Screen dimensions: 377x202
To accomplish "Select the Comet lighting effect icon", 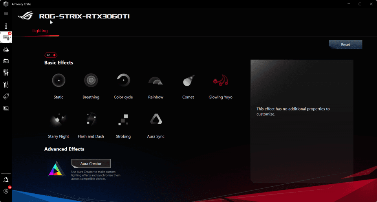I will coord(188,80).
